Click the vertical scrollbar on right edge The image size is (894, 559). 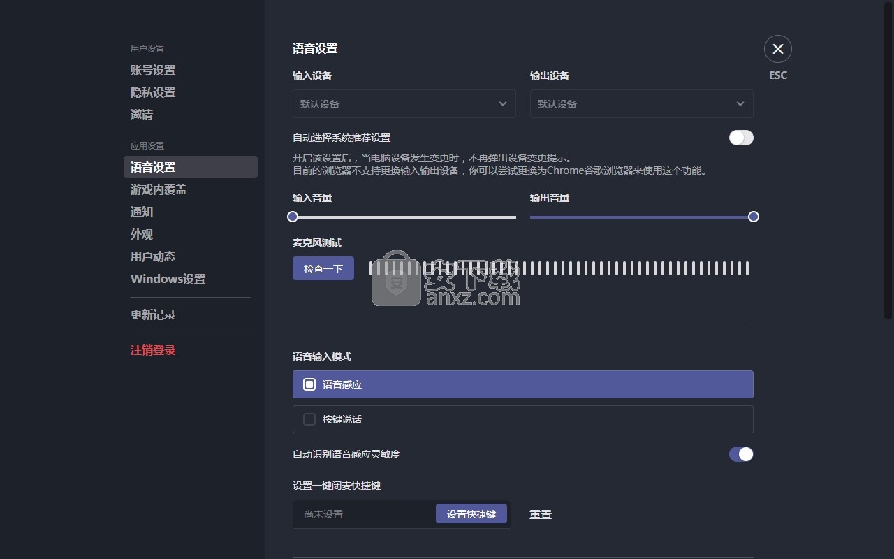pos(888,161)
